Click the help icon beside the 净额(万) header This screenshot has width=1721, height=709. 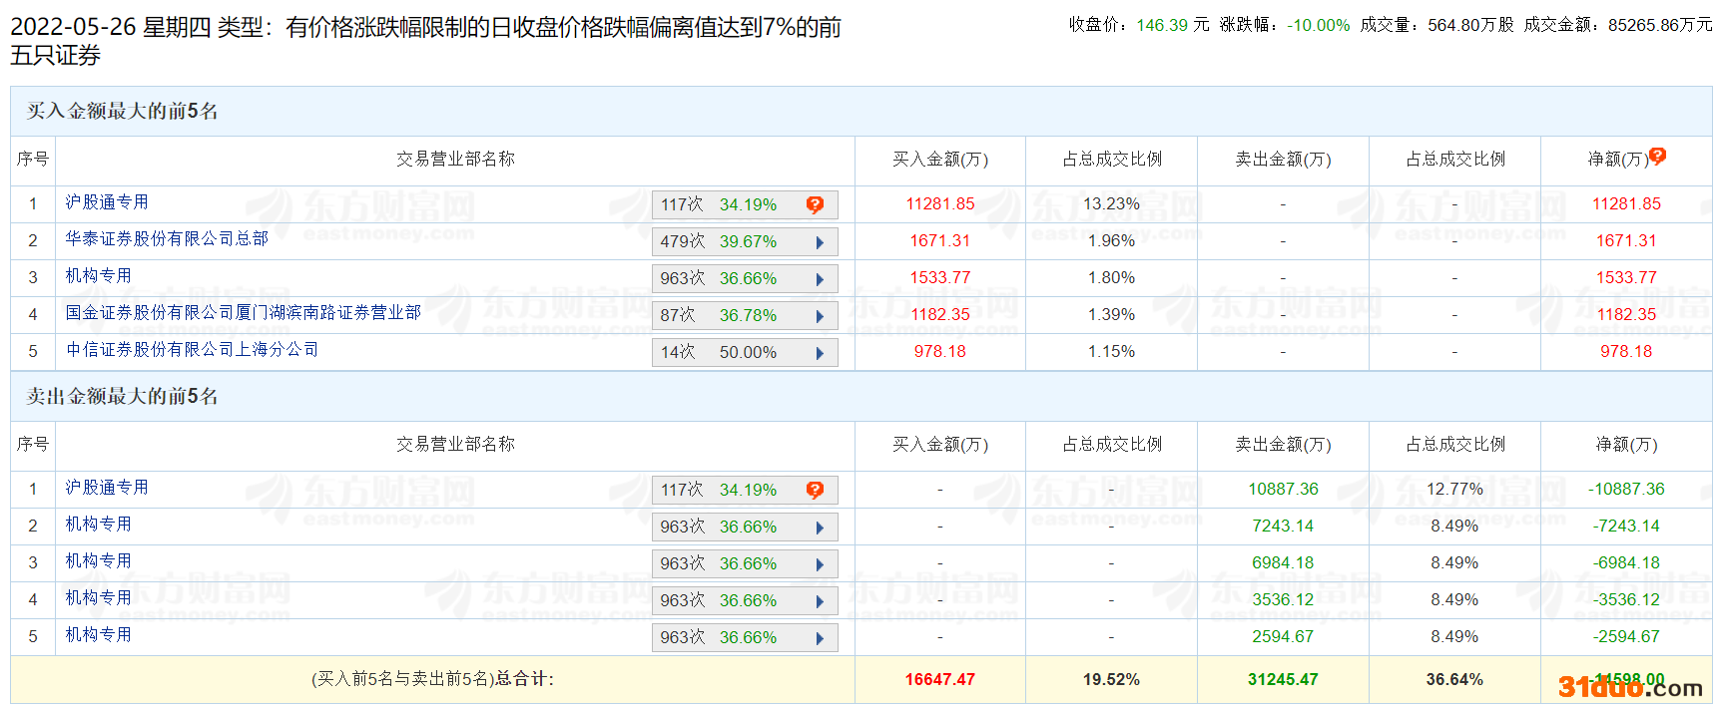(1657, 156)
